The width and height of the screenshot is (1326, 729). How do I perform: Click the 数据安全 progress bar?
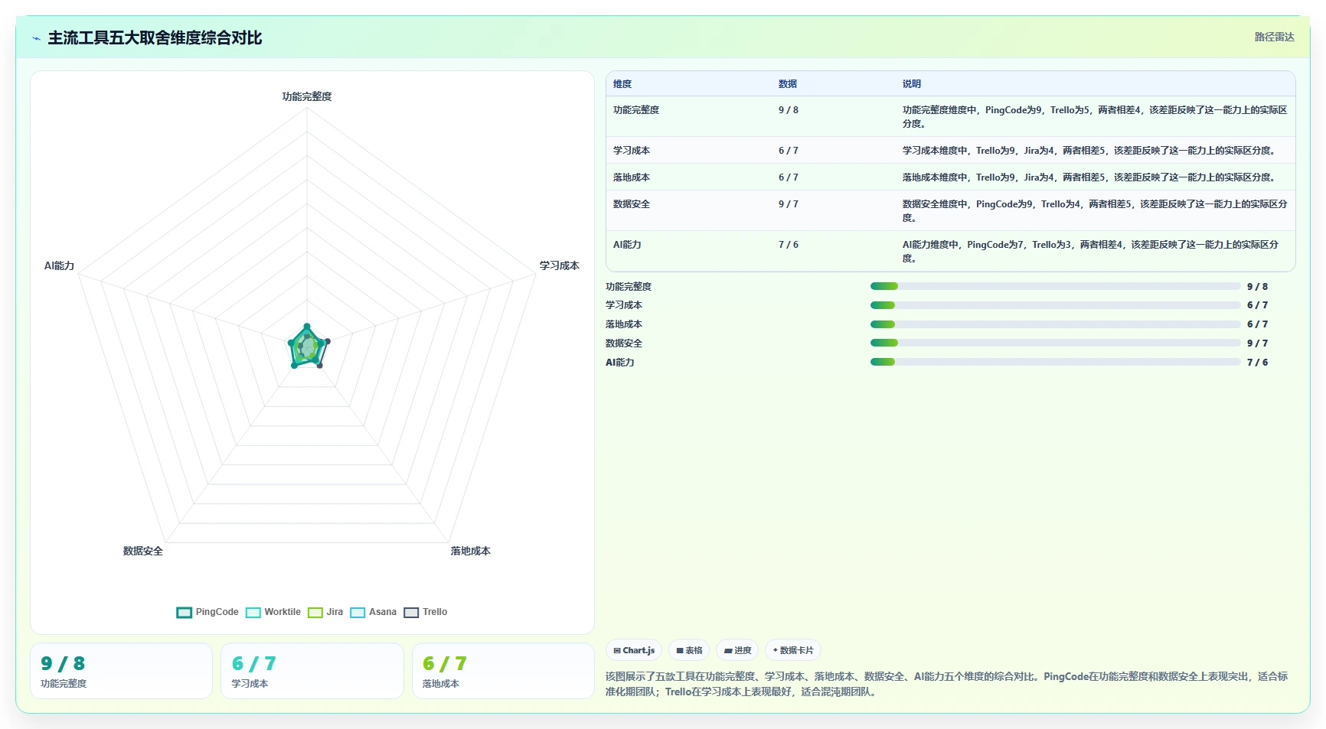[1055, 343]
